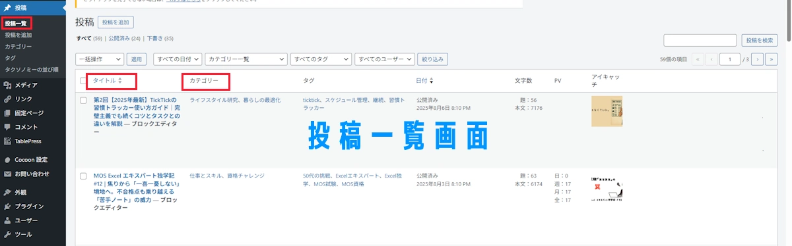Click the TablePress table icon

point(7,141)
